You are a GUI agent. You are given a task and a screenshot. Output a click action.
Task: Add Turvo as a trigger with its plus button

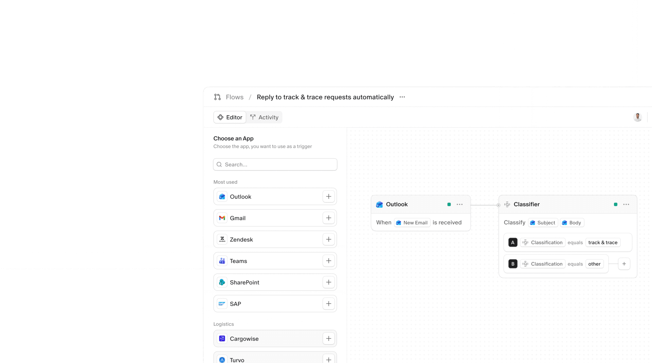pos(328,360)
